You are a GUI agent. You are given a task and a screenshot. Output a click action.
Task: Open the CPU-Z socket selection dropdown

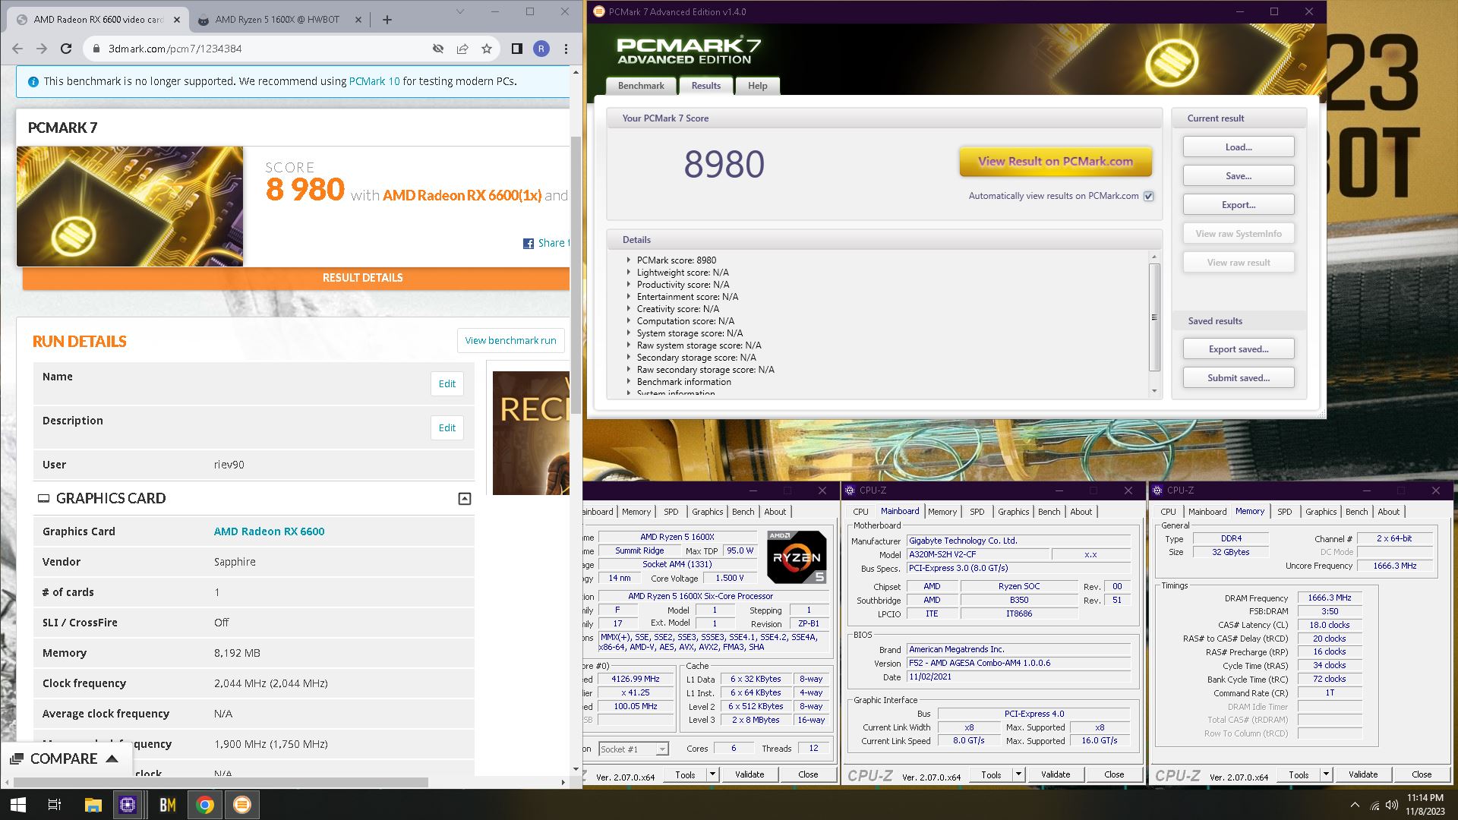(662, 749)
